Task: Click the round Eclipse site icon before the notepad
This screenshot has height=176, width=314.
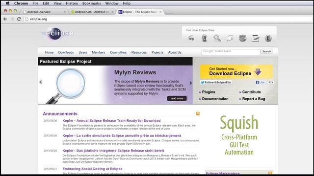Action: point(242,38)
